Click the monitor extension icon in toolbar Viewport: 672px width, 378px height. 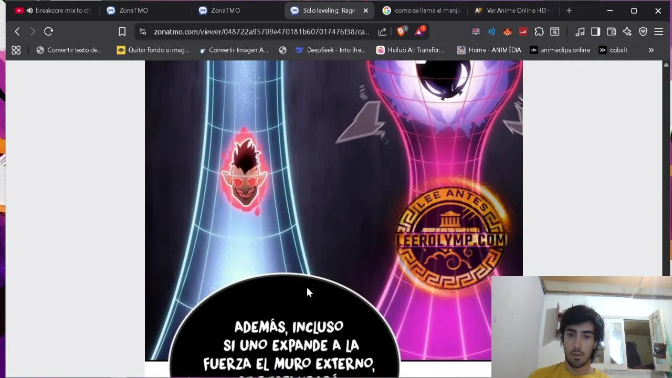476,31
